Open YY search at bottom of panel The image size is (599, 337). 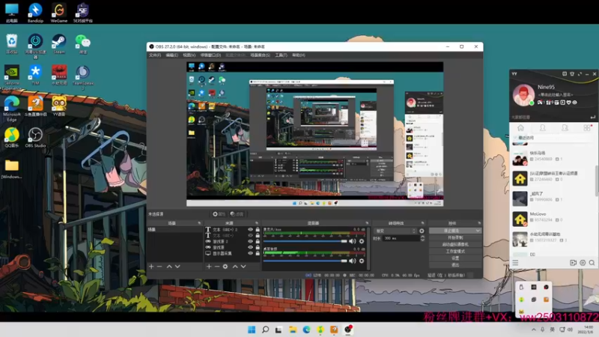(592, 263)
